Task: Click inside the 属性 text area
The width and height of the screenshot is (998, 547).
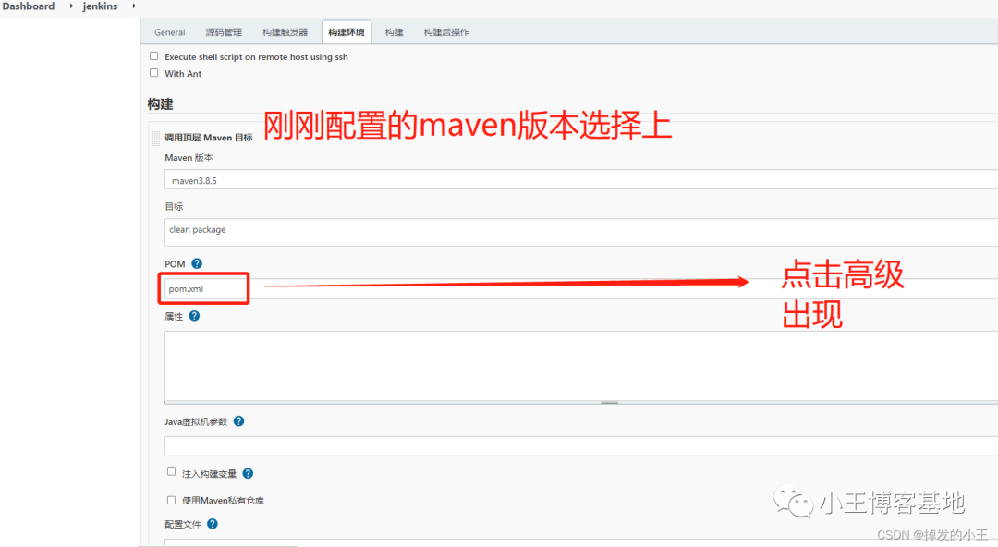Action: coord(581,366)
